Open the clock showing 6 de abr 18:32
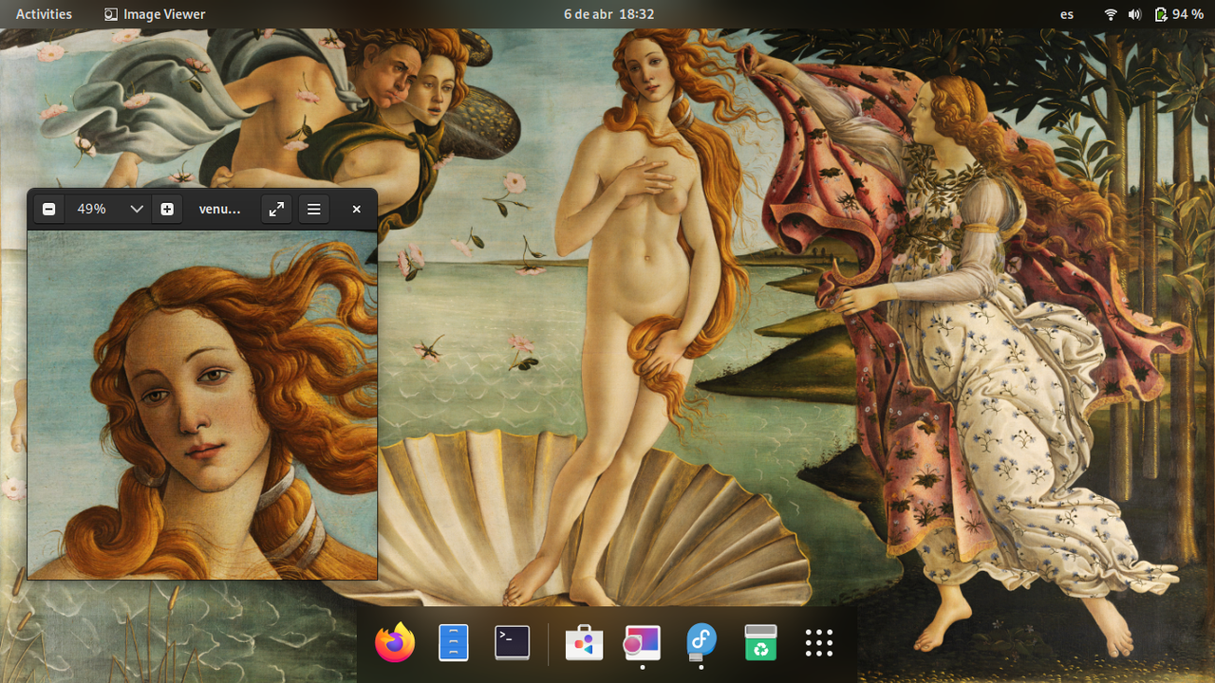Screen dimensions: 1215x683 [608, 14]
